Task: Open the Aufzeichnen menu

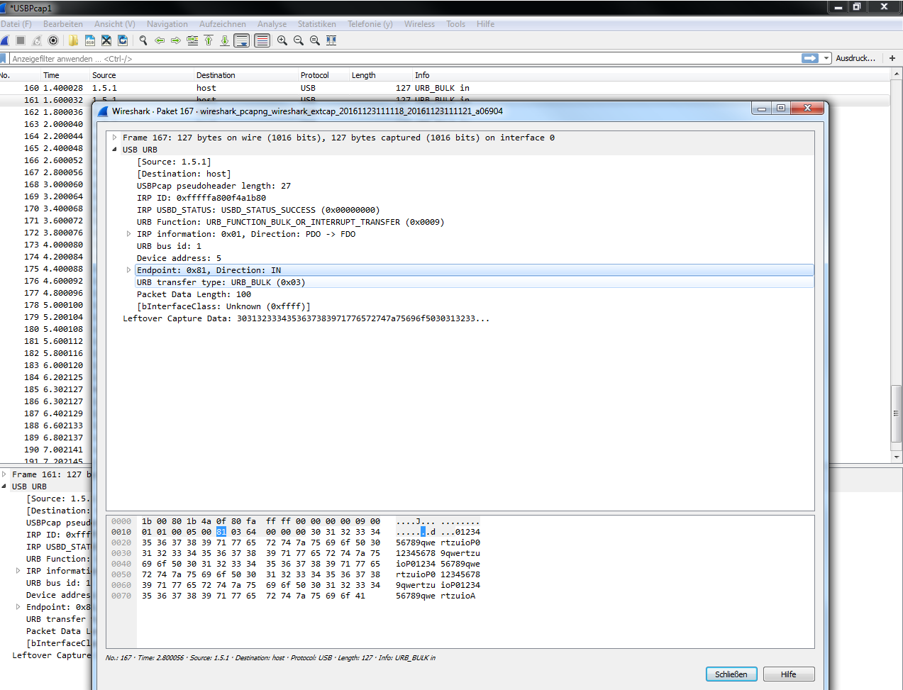Action: click(x=223, y=24)
